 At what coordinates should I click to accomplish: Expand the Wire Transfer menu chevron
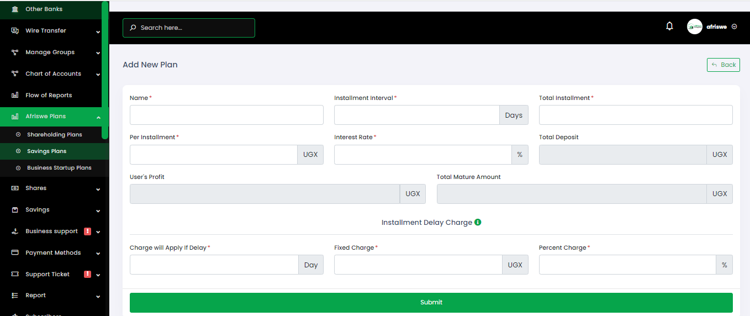coord(98,31)
